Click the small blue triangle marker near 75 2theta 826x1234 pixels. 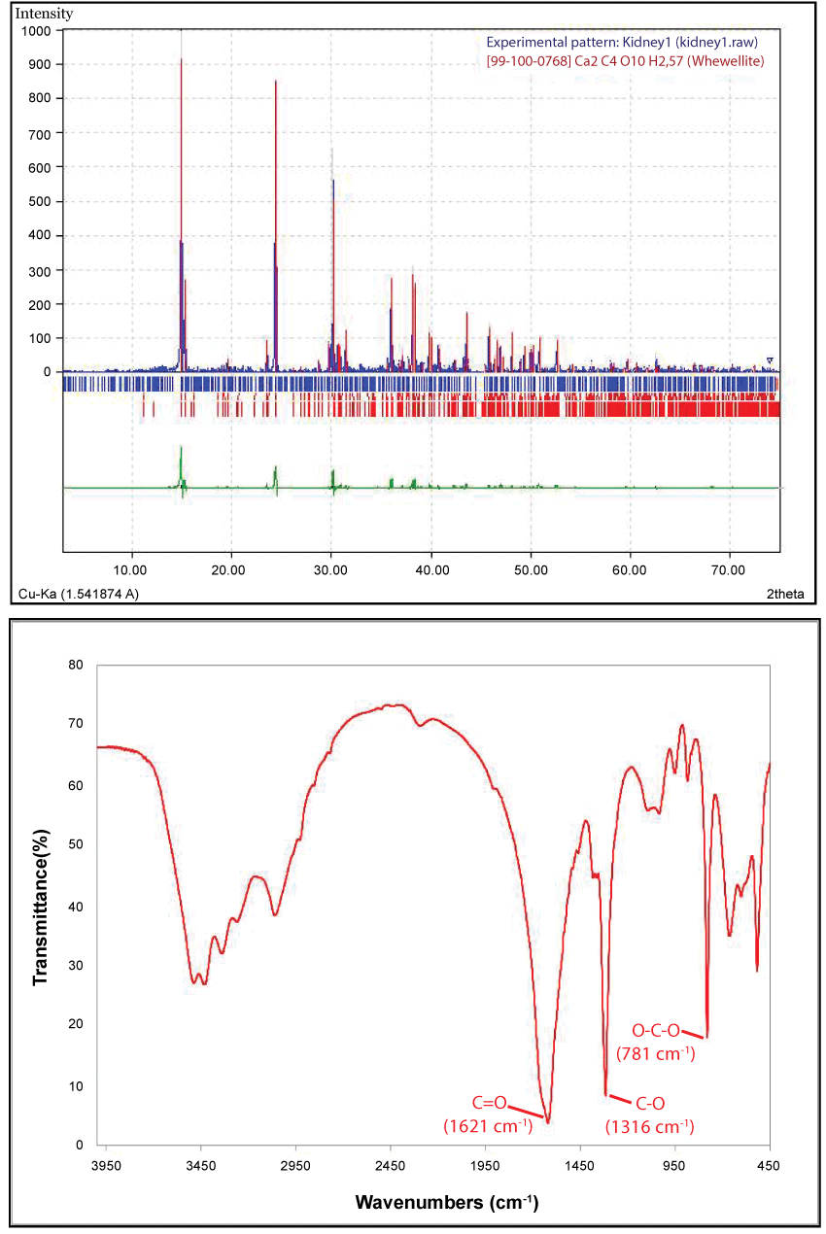click(770, 360)
